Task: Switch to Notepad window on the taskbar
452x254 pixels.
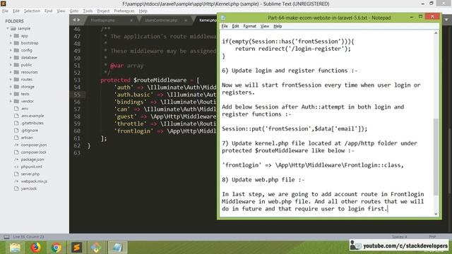Action: (x=117, y=248)
